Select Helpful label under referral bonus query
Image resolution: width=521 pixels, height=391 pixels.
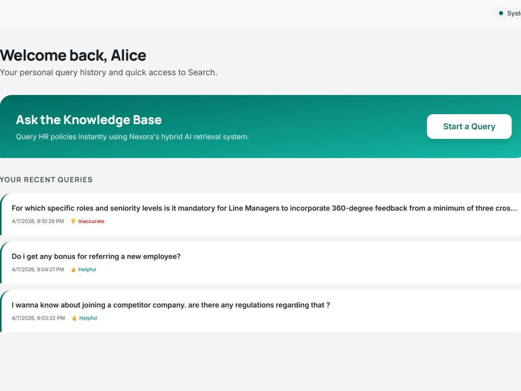click(87, 270)
